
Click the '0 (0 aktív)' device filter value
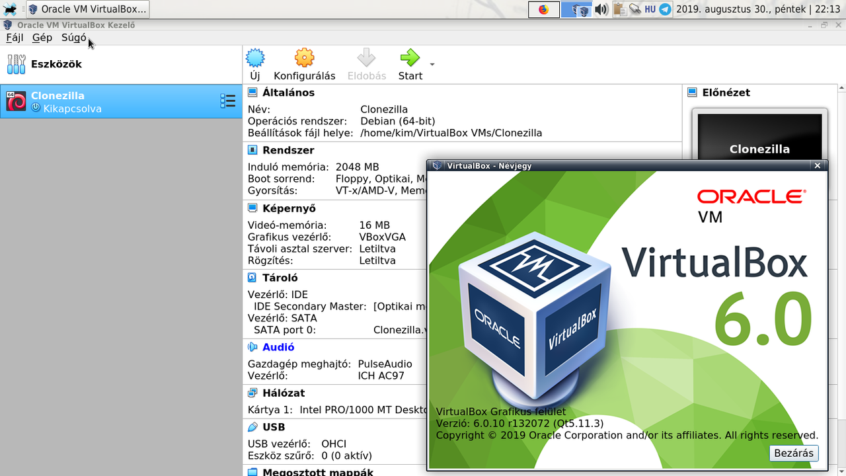346,456
